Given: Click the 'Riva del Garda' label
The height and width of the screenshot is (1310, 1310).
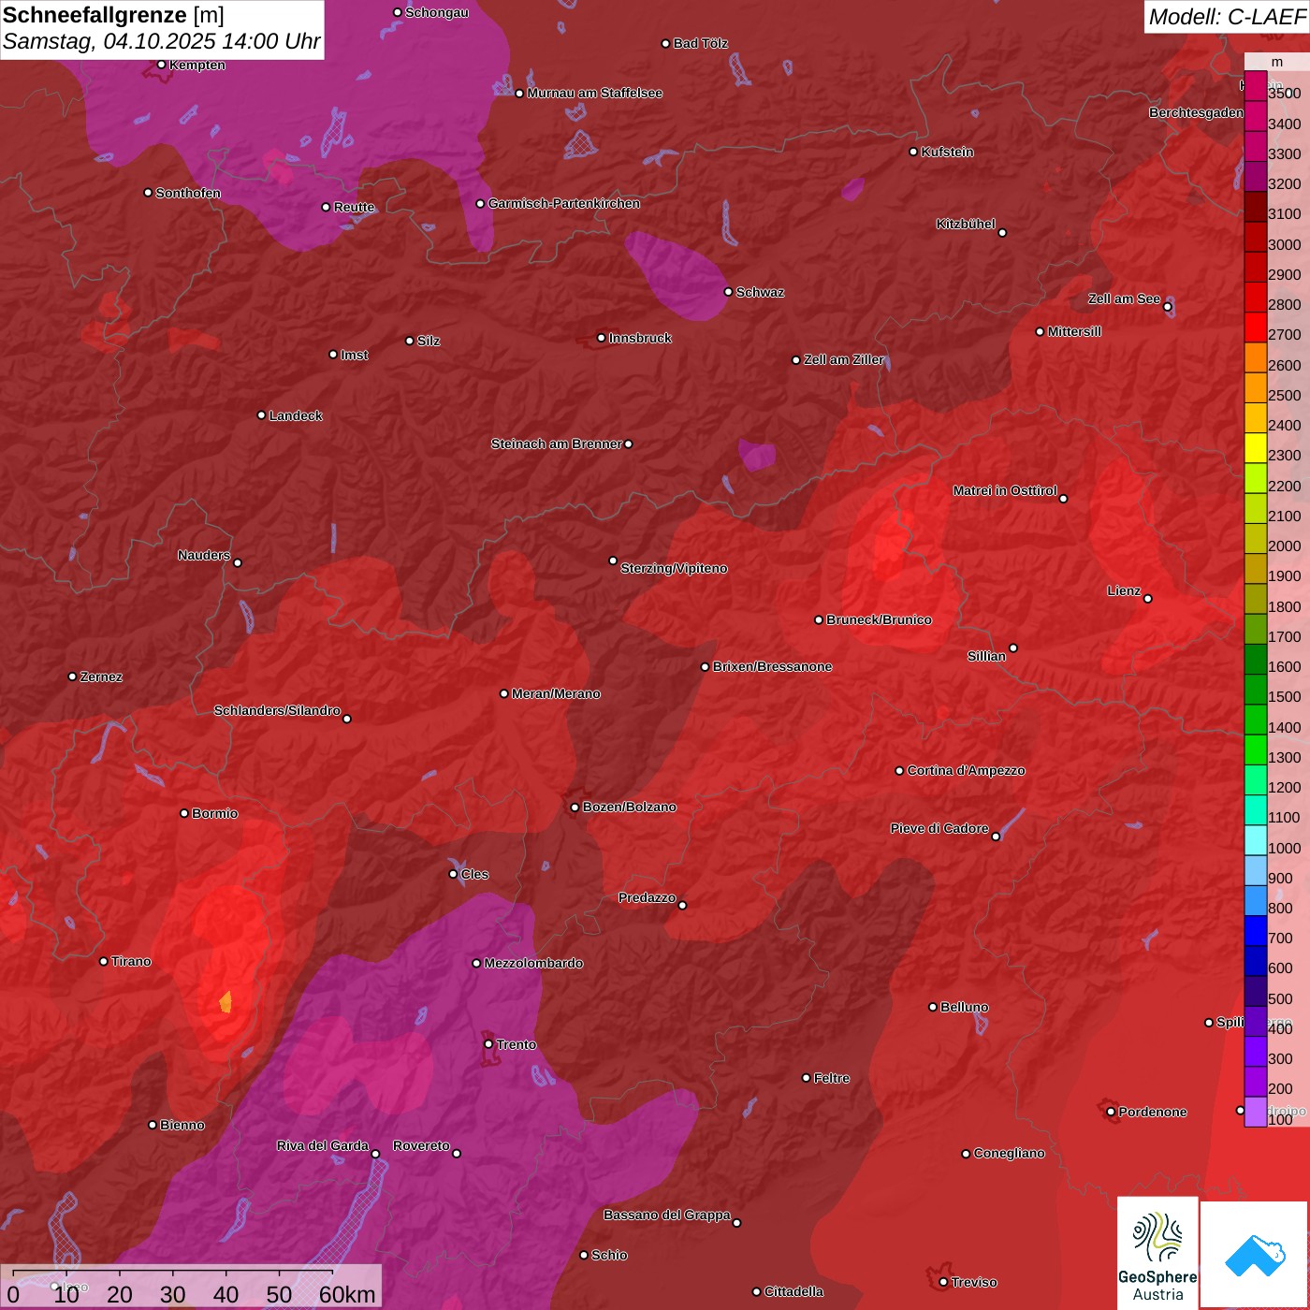Looking at the screenshot, I should [323, 1145].
